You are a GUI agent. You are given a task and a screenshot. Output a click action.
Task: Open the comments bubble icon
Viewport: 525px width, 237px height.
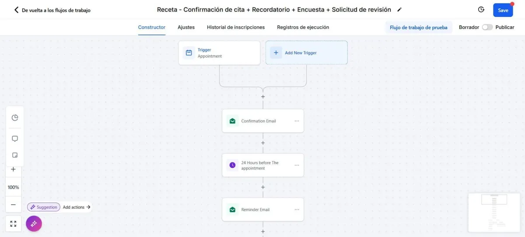pyautogui.click(x=14, y=139)
